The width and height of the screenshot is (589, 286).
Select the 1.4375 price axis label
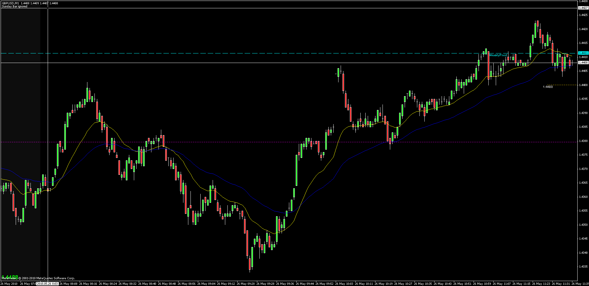pos(583,155)
